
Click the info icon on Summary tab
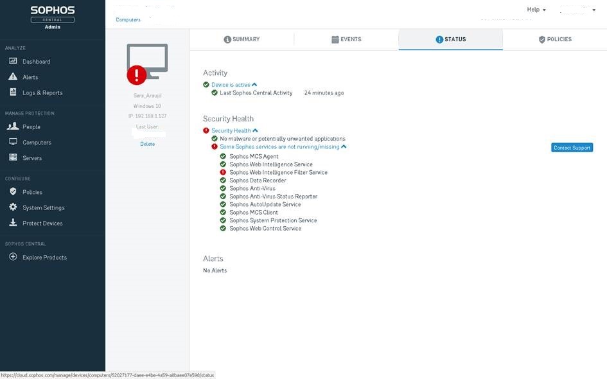tap(227, 39)
